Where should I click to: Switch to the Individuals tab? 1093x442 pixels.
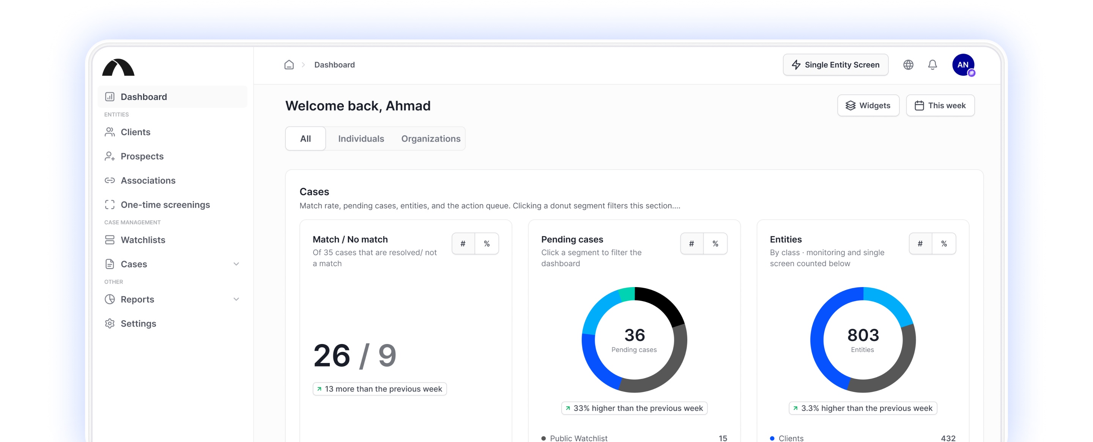point(361,139)
